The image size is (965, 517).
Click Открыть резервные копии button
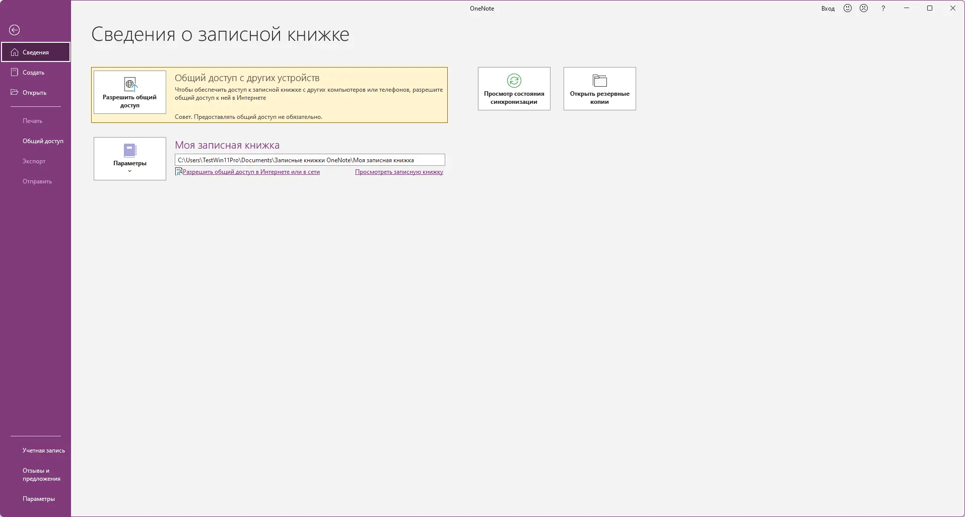pos(600,89)
